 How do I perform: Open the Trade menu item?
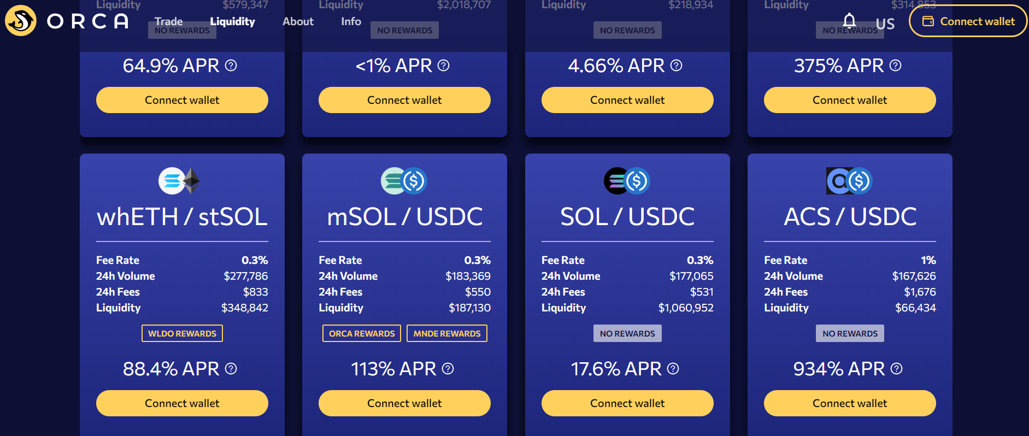point(168,21)
